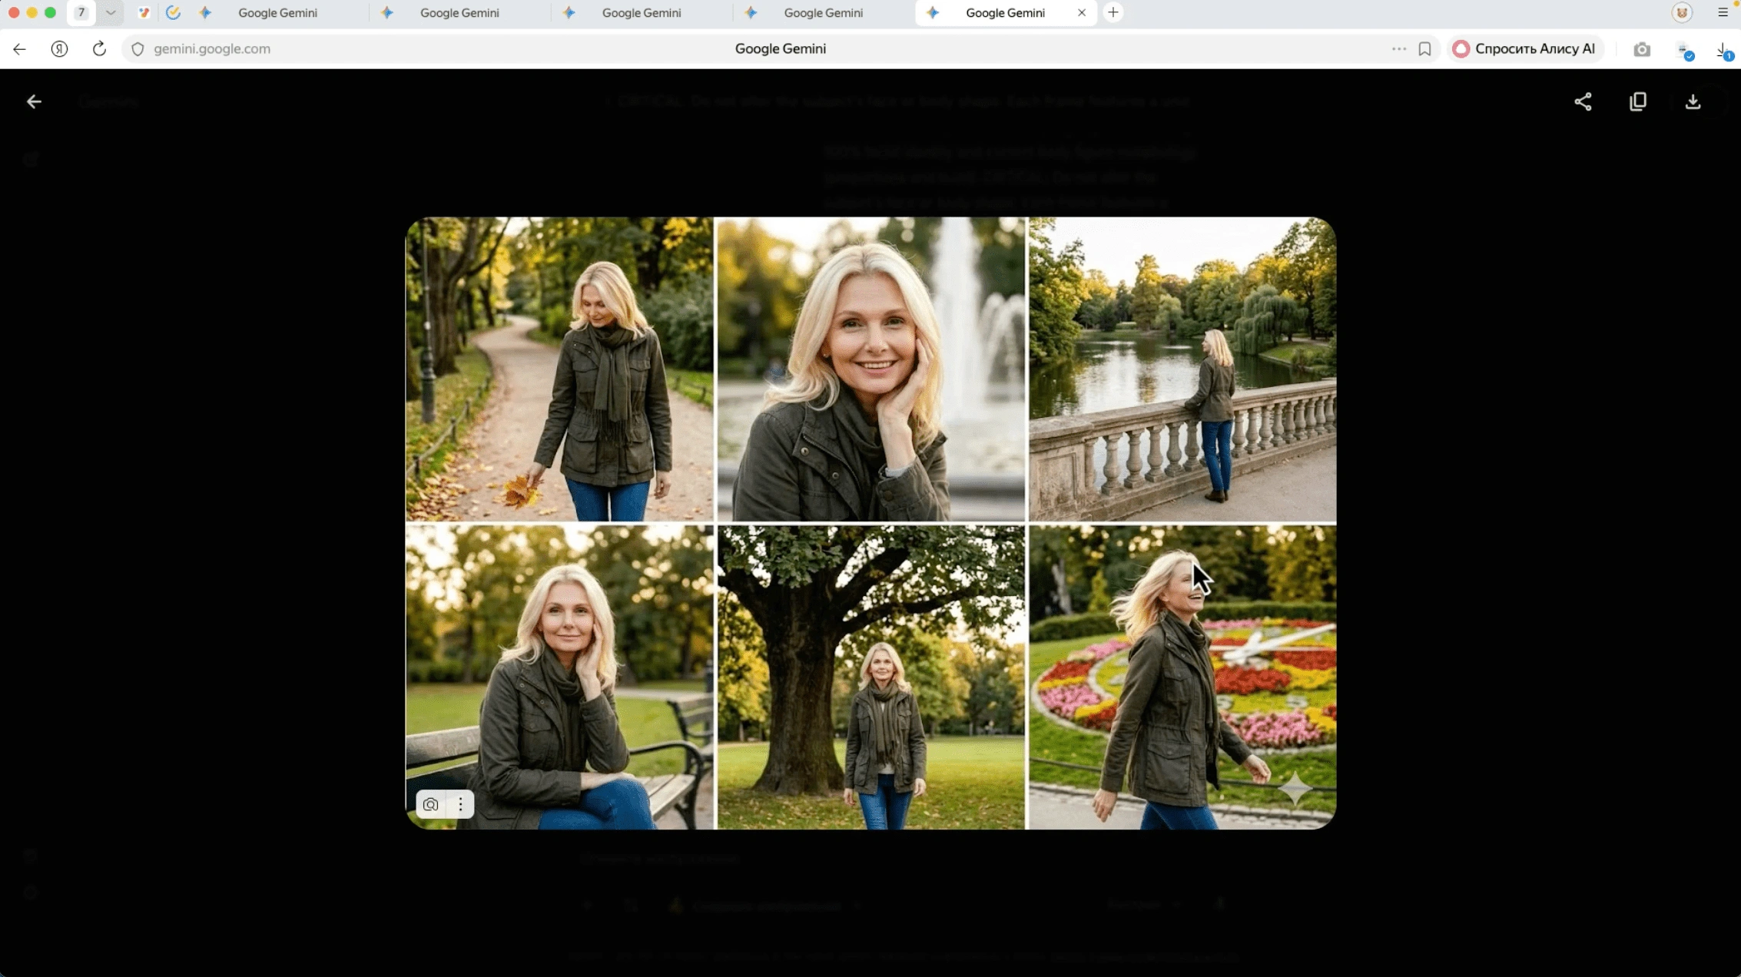Reload the gemini.google.com page
This screenshot has width=1741, height=977.
99,48
